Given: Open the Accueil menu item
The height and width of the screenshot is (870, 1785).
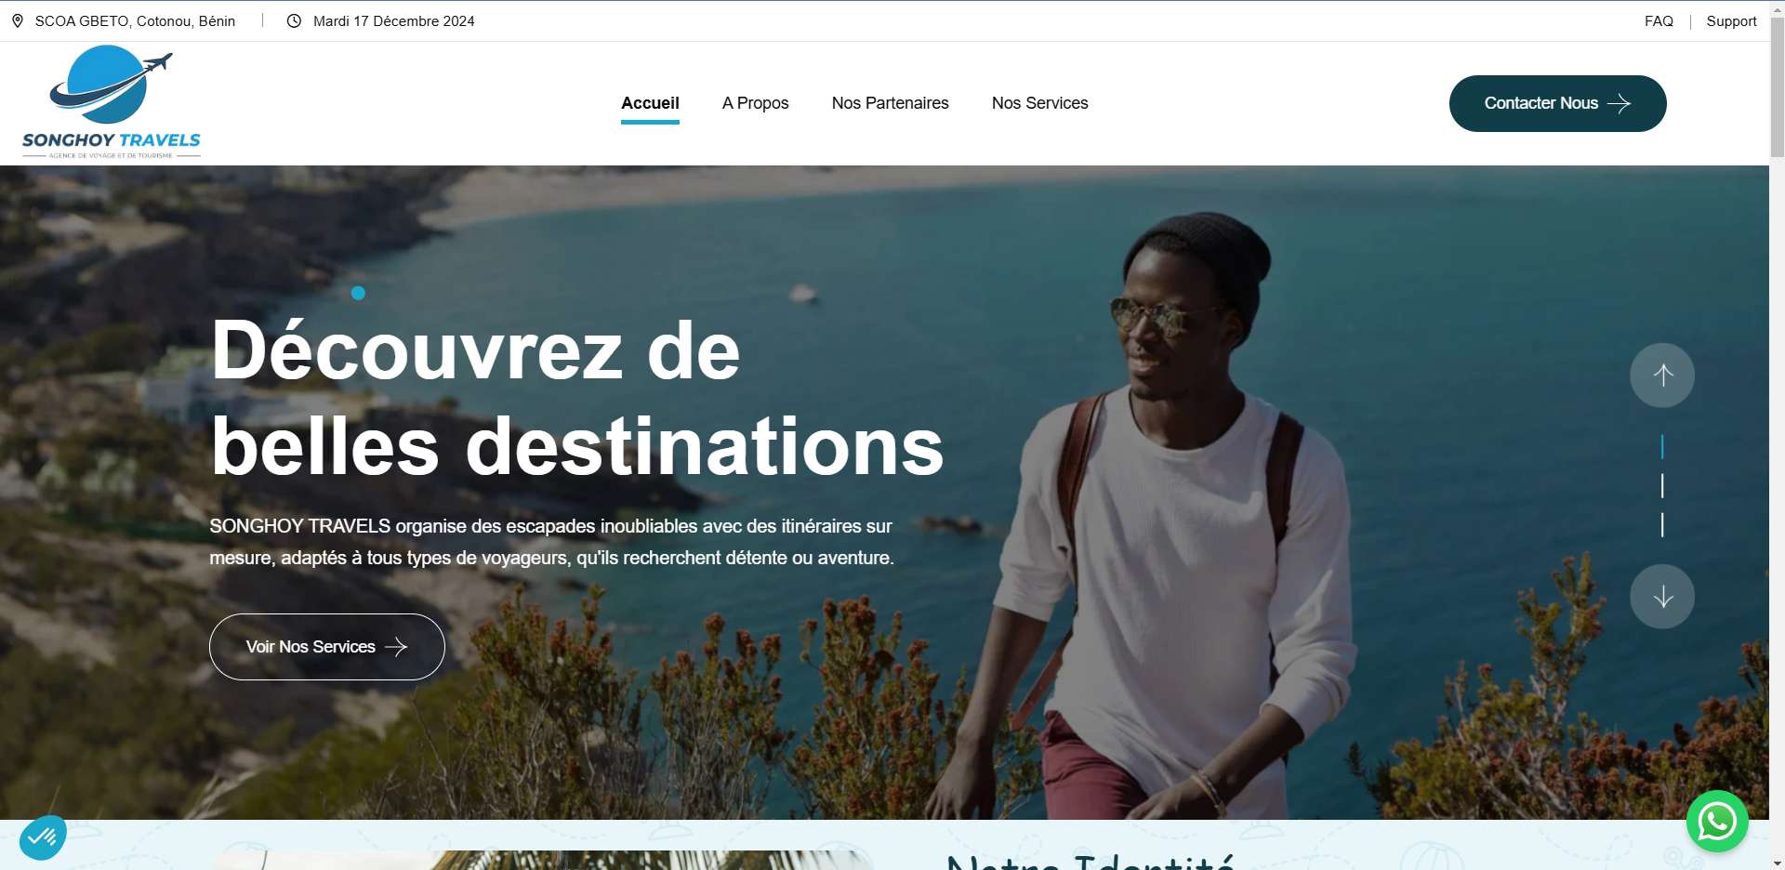Looking at the screenshot, I should pos(650,103).
